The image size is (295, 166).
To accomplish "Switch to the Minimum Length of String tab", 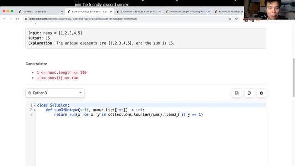I will click(188, 12).
